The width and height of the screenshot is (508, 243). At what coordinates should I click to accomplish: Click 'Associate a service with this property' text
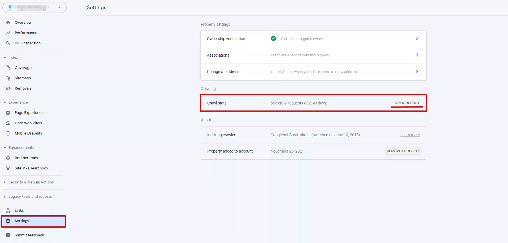click(x=300, y=55)
